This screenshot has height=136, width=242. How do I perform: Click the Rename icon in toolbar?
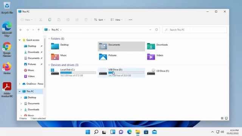[x=68, y=20]
